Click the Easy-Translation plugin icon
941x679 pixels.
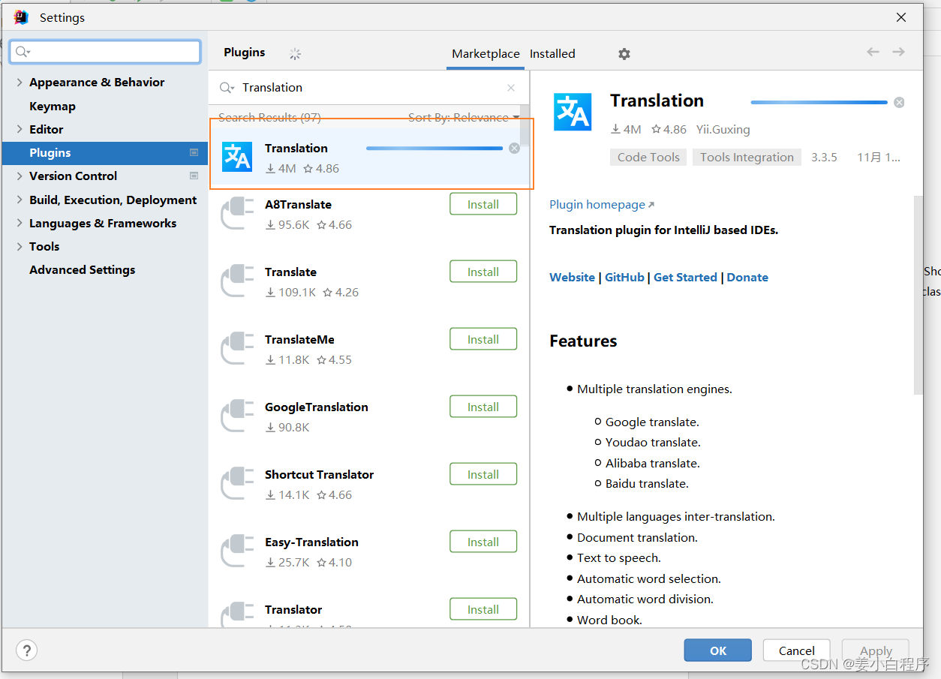point(237,551)
